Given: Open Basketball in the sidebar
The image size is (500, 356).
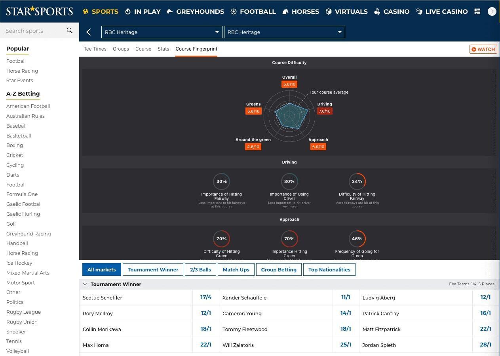Looking at the screenshot, I should [19, 136].
